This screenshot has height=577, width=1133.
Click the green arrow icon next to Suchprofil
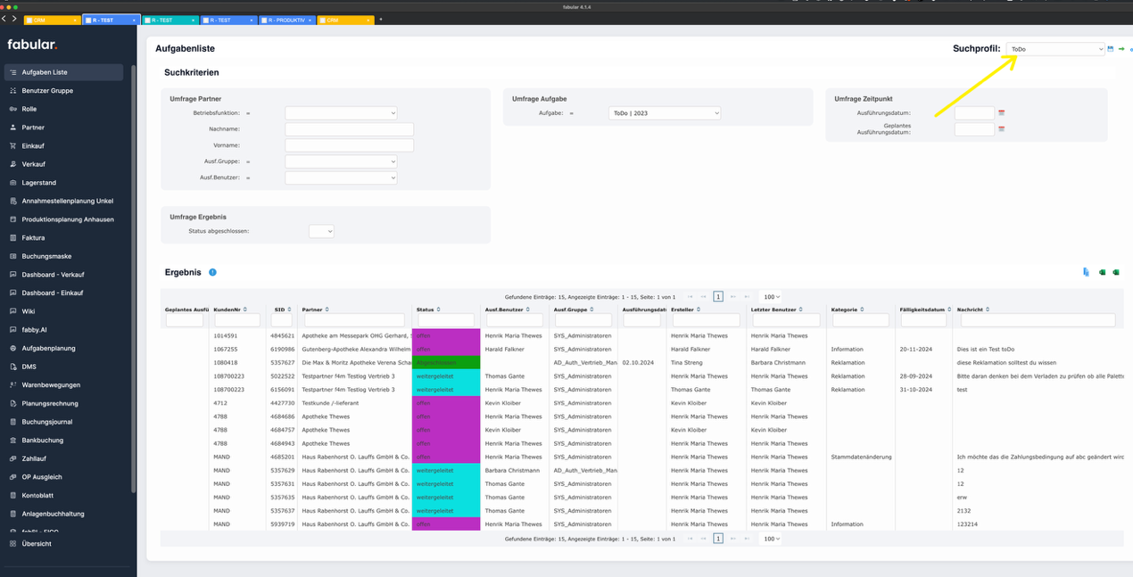1121,49
